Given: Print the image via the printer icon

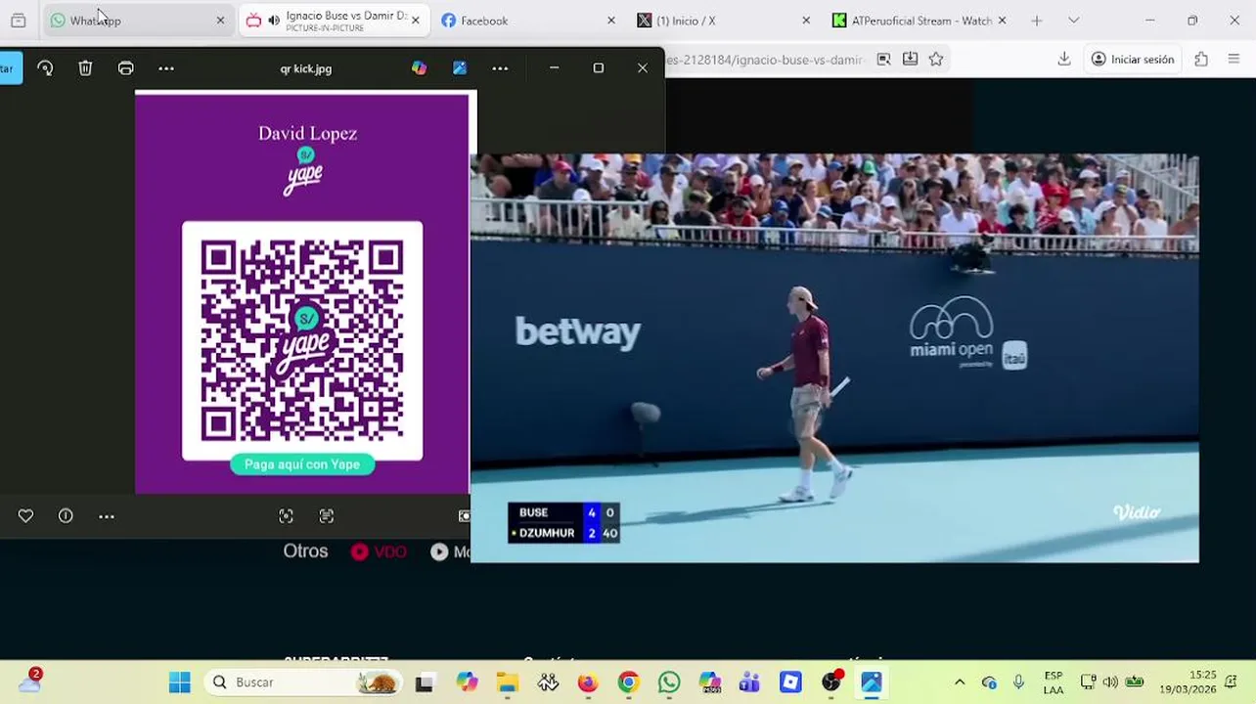Looking at the screenshot, I should [x=126, y=68].
